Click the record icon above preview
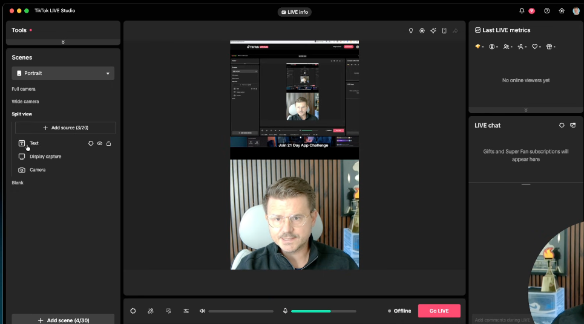The height and width of the screenshot is (324, 584). coord(422,31)
